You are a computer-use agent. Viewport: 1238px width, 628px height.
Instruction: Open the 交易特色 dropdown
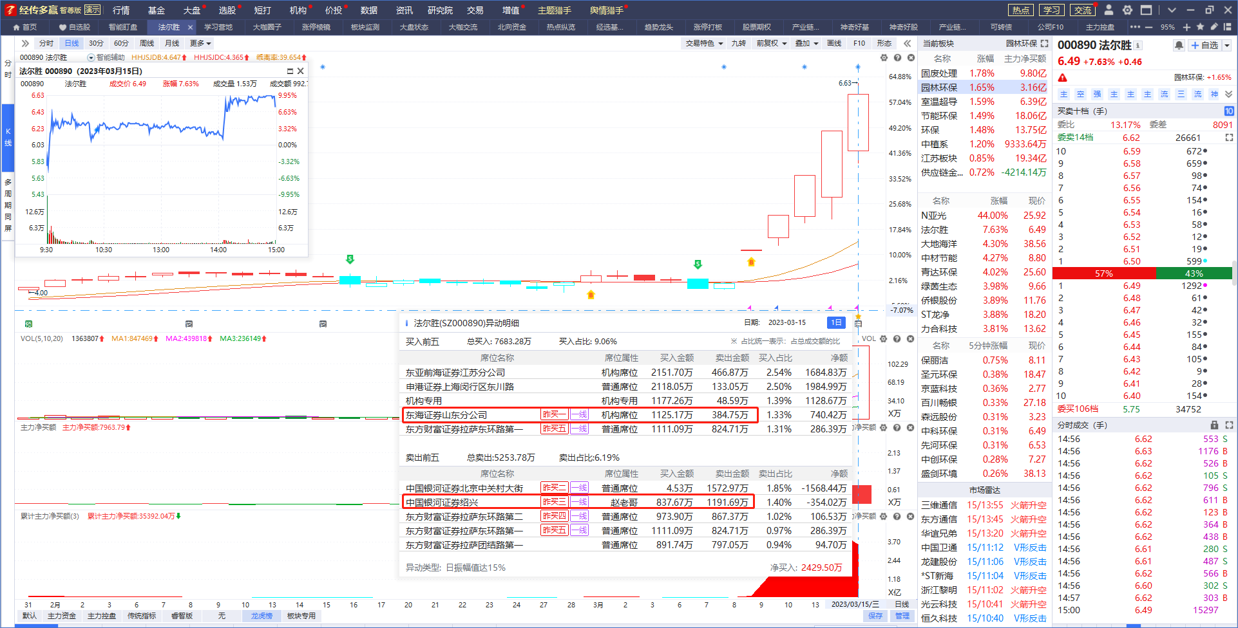704,43
